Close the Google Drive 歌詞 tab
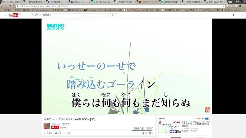This screenshot has height=138, width=246. coord(225,2)
